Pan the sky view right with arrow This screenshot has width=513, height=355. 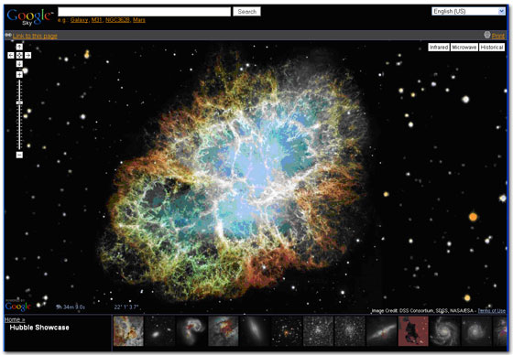click(x=28, y=55)
